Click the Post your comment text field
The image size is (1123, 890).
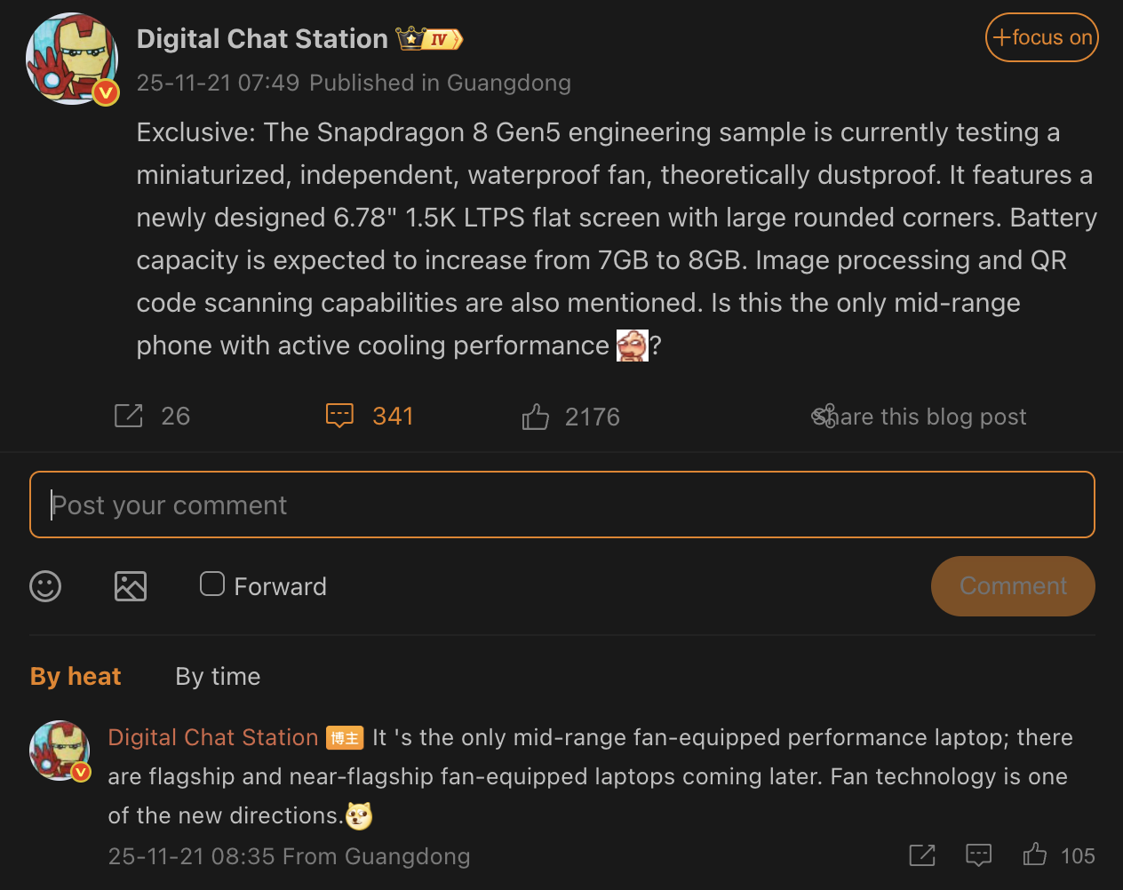[561, 505]
